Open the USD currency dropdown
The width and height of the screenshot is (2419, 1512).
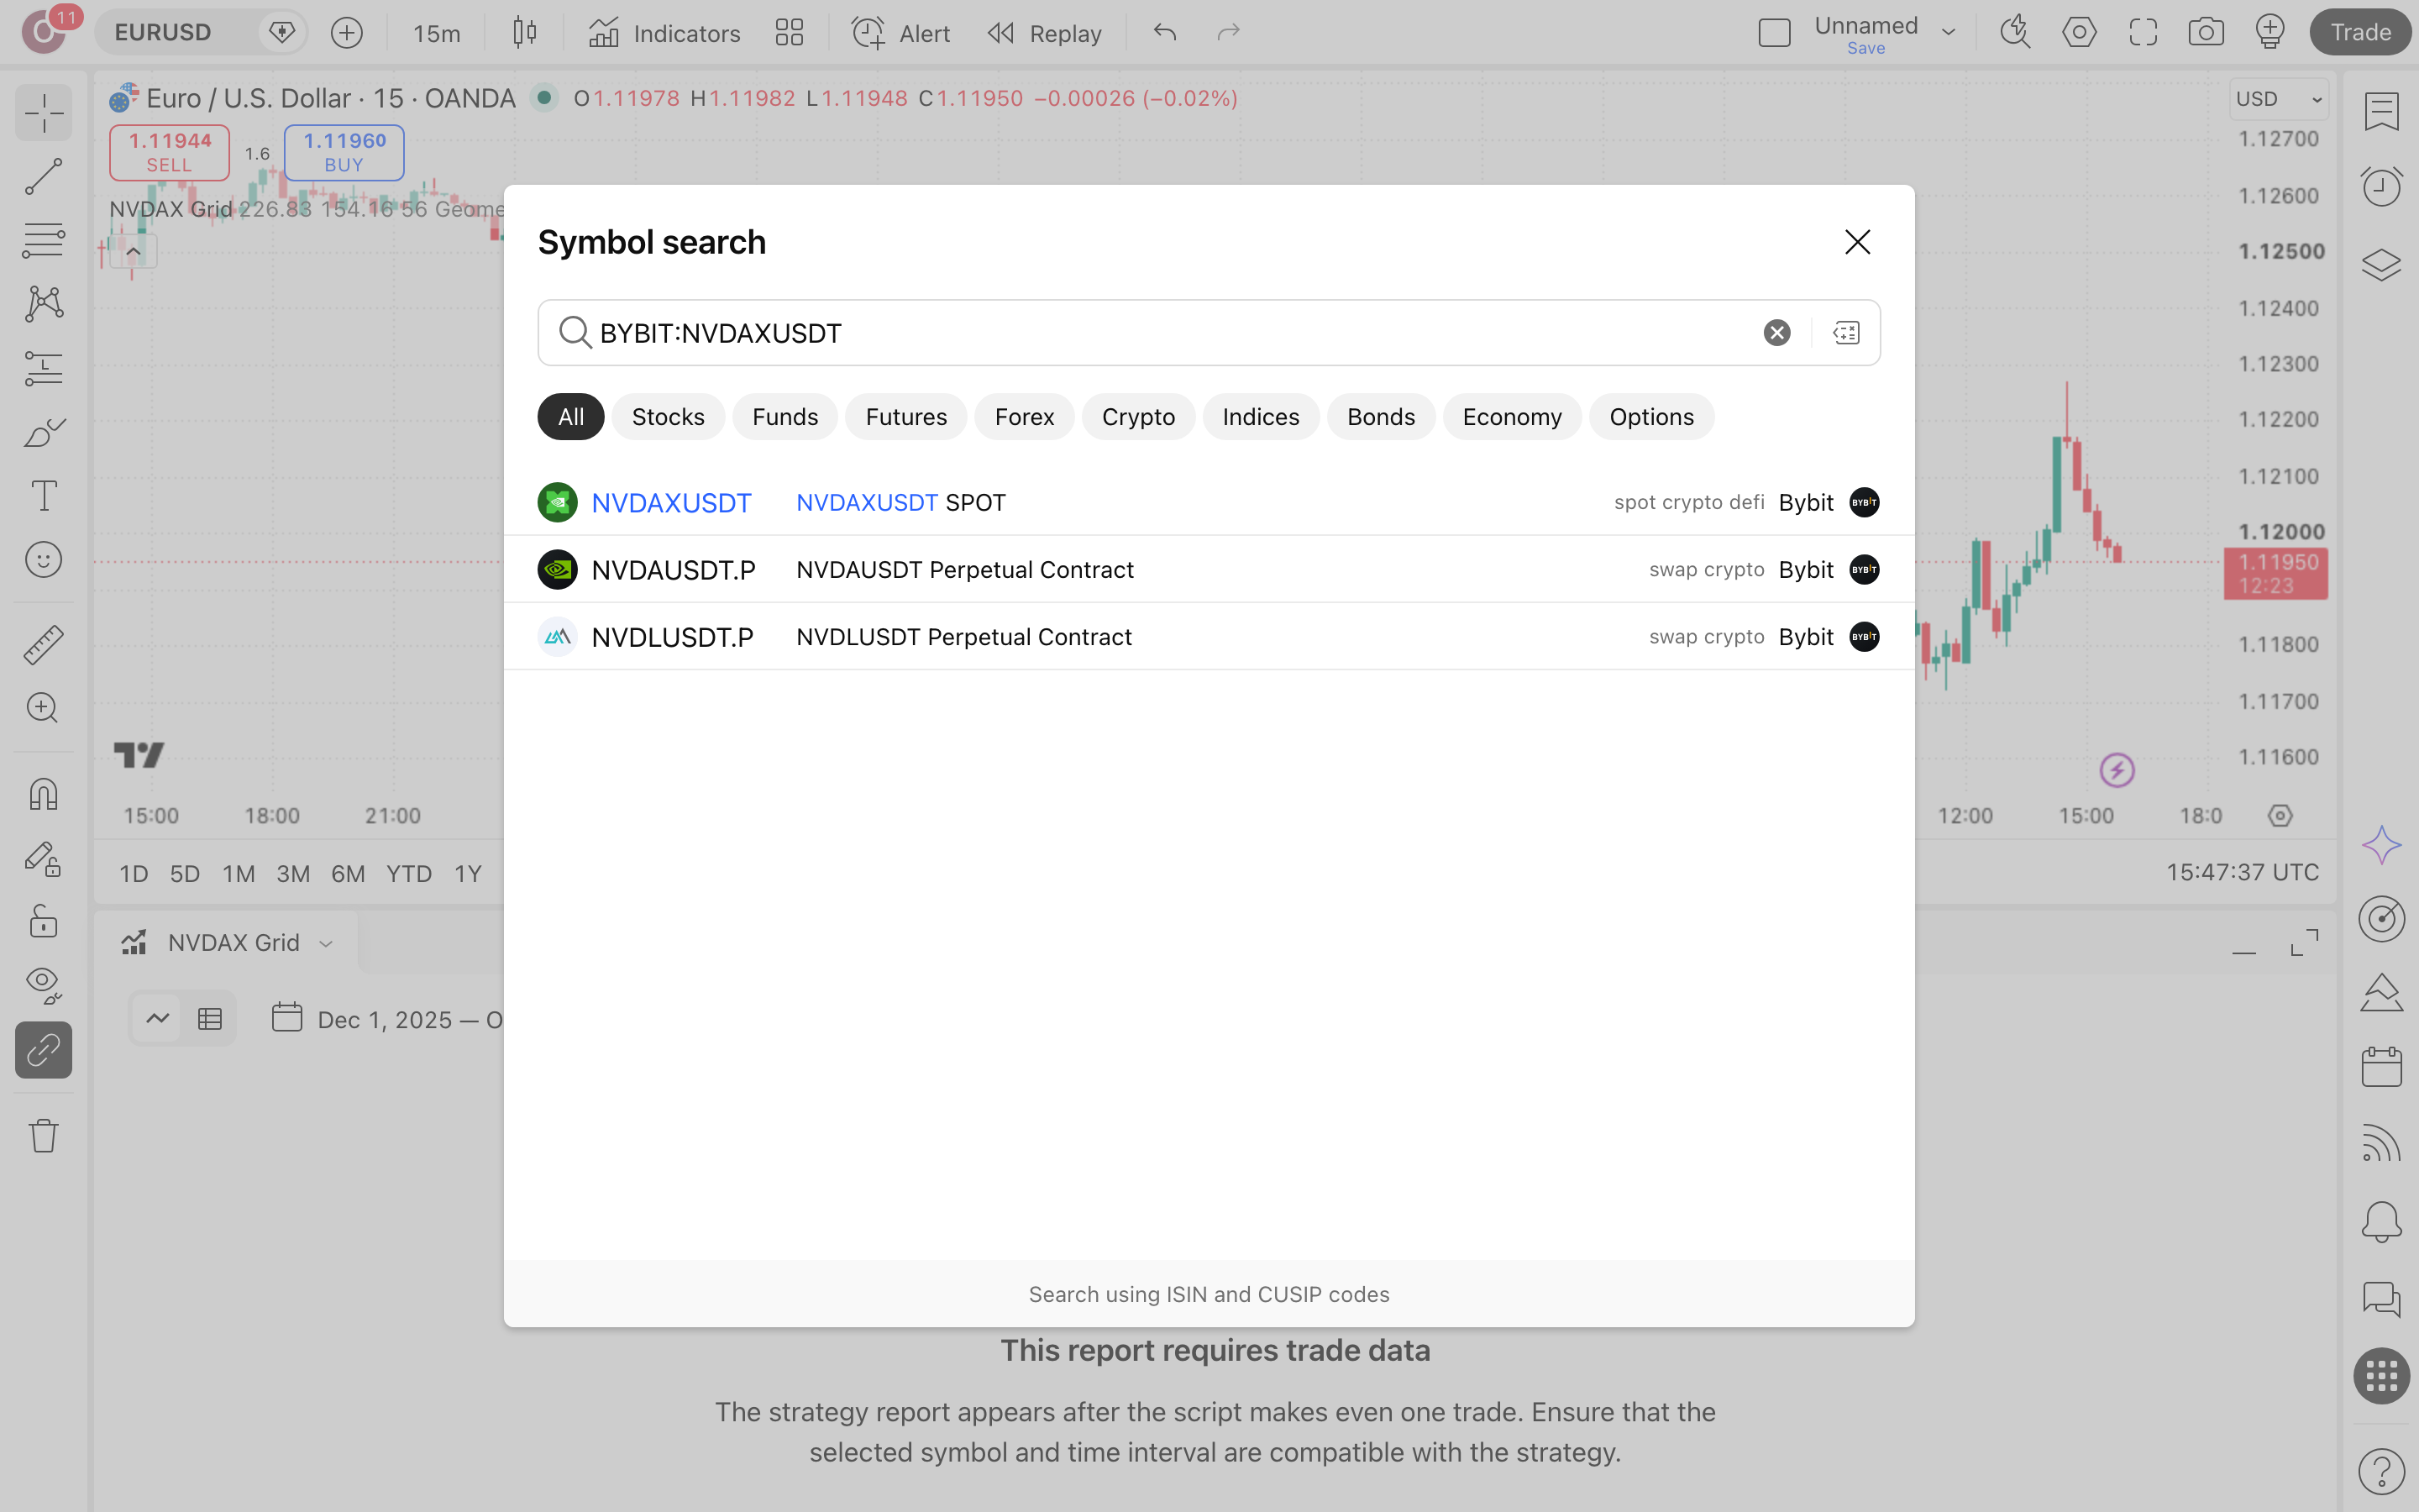[x=2279, y=99]
